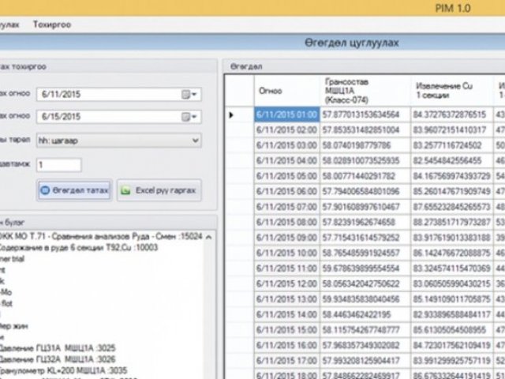Select cell 6/11/2015 12:00

coord(287,284)
